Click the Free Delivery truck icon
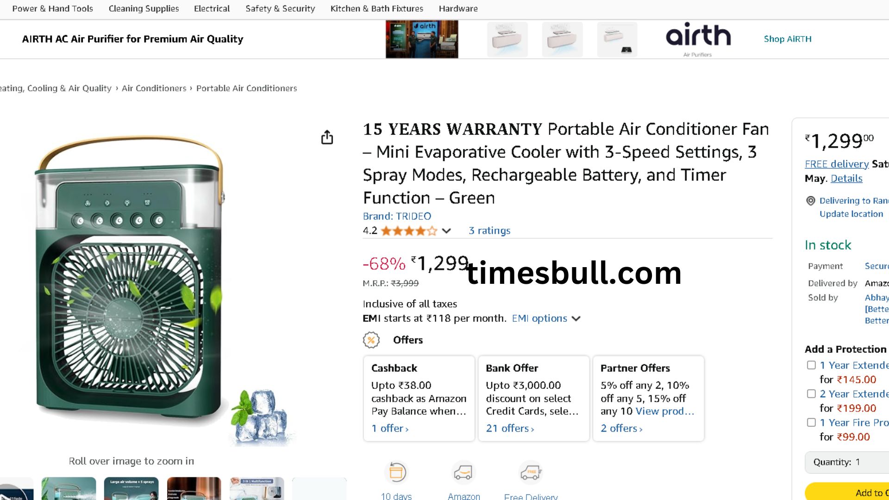 (x=531, y=473)
